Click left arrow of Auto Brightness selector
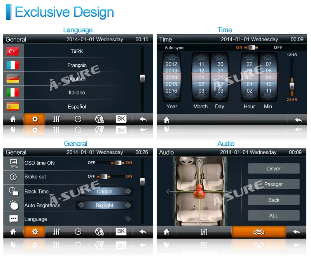 point(81,205)
